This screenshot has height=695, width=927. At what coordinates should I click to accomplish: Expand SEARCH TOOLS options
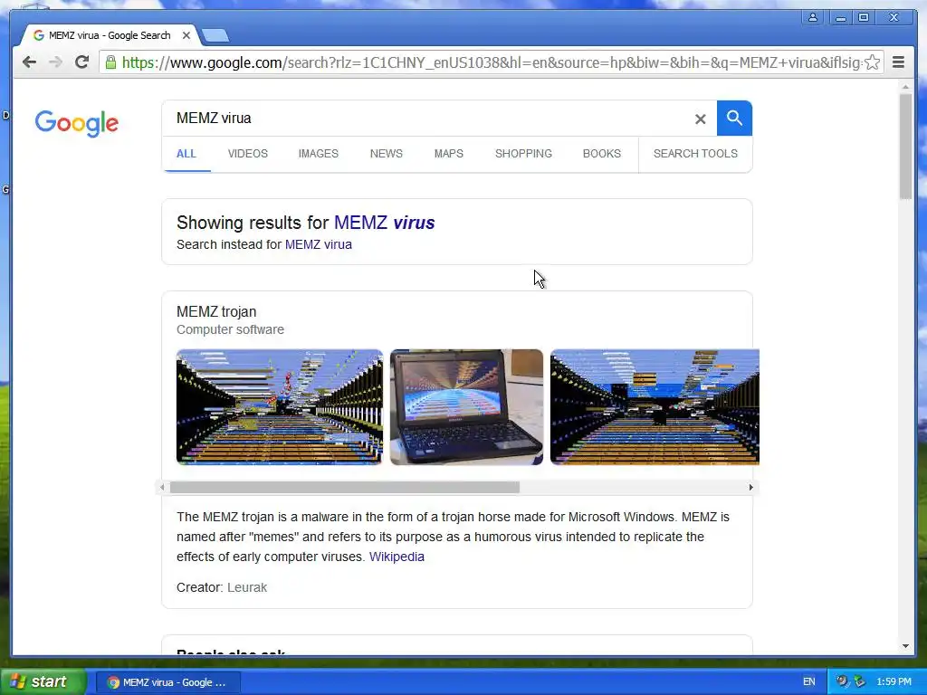point(695,154)
